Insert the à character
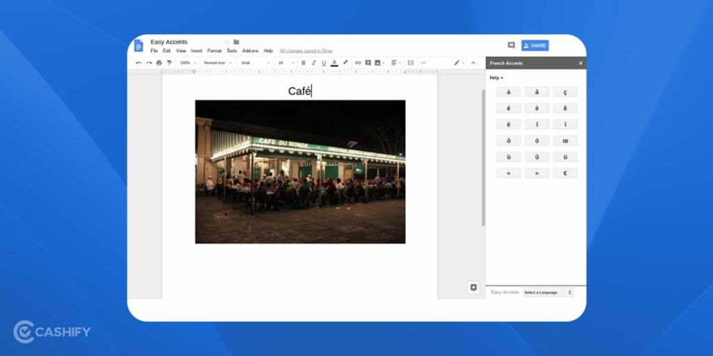Viewport: 713px width, 356px height. (x=508, y=92)
